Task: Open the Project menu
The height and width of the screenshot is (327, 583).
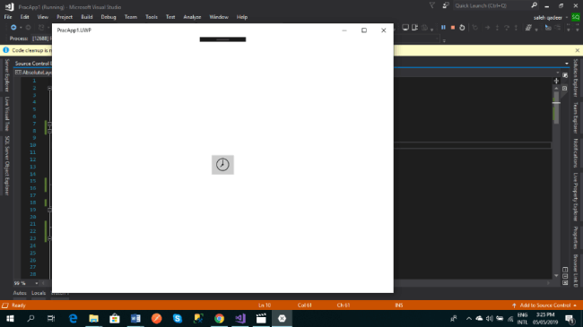Action: 65,17
